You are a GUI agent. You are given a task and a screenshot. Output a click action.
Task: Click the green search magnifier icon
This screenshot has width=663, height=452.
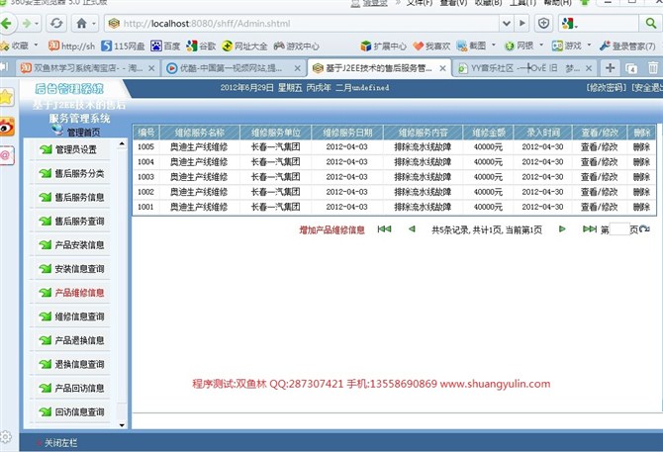coord(651,23)
